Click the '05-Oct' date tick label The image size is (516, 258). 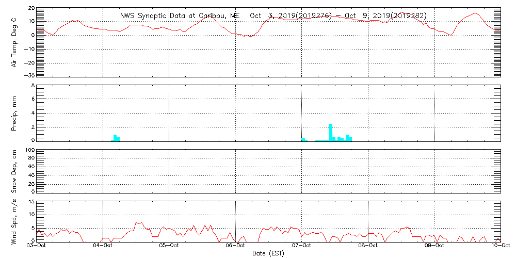[x=169, y=246]
